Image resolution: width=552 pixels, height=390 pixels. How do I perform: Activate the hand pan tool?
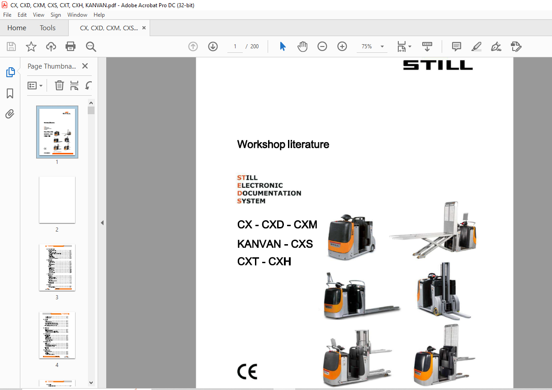[x=302, y=46]
